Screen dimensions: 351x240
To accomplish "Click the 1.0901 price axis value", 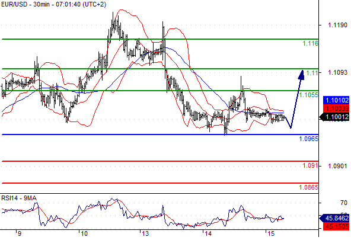I will 337,166.
